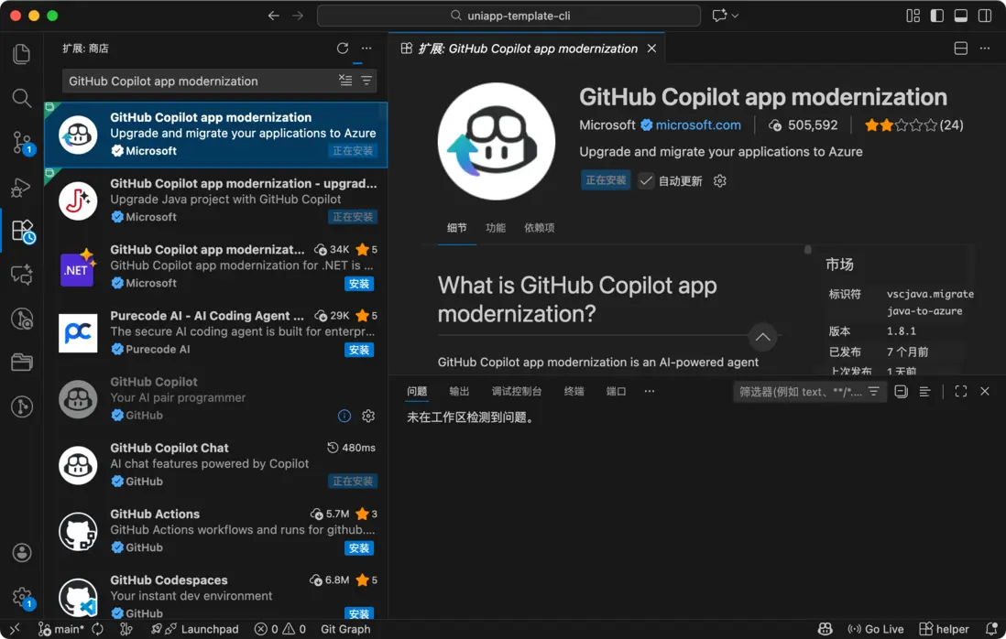Clear extensions search results

tap(345, 81)
